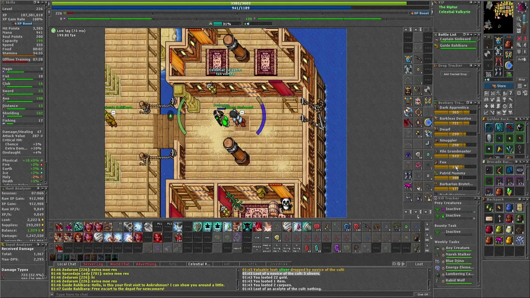The image size is (530, 298).
Task: Open Celestial V... private chat tab
Action: tap(199, 264)
